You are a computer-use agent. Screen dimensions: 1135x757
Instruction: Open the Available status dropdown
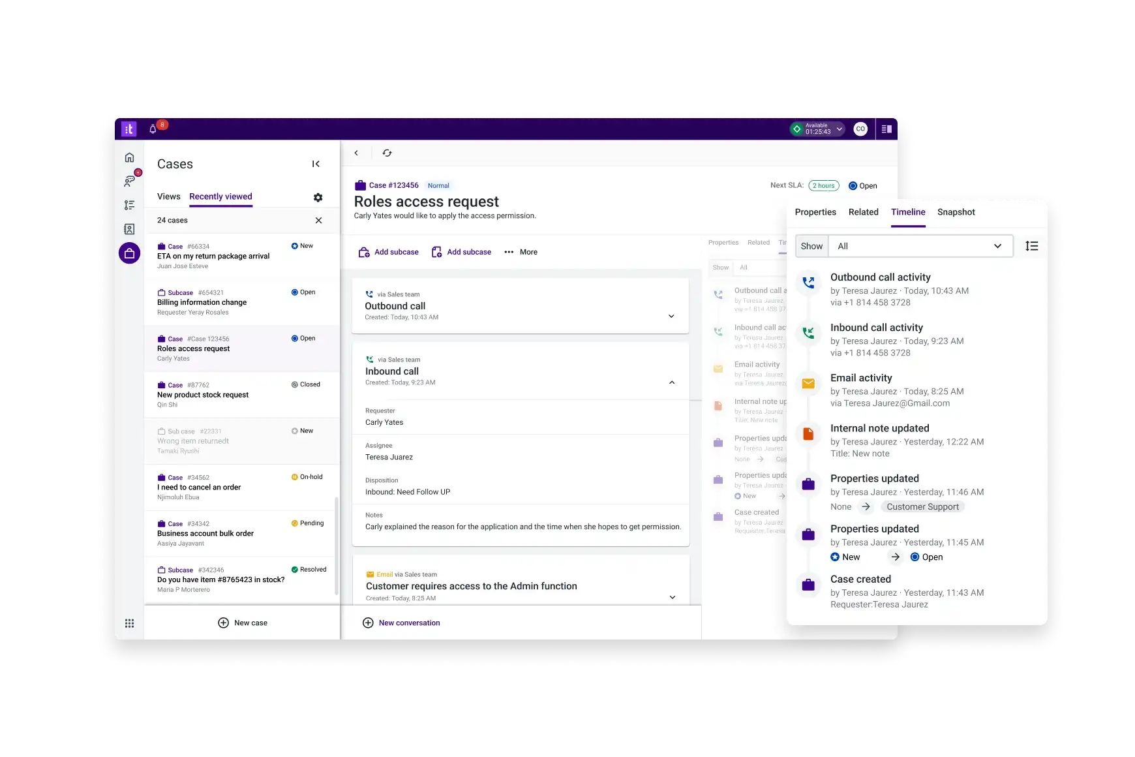(x=816, y=129)
